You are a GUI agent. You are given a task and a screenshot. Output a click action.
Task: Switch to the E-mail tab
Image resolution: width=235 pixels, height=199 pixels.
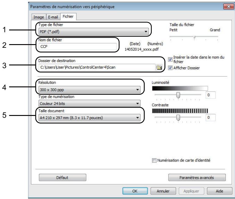(x=53, y=17)
